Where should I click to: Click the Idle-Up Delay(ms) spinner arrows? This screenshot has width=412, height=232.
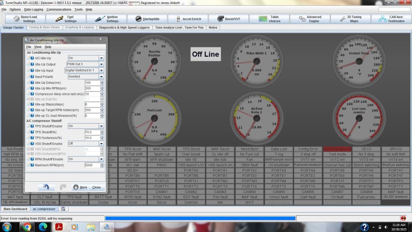(x=102, y=82)
